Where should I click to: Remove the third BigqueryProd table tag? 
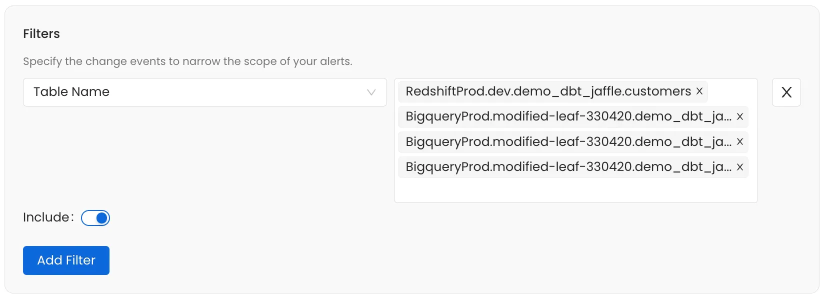(x=740, y=167)
